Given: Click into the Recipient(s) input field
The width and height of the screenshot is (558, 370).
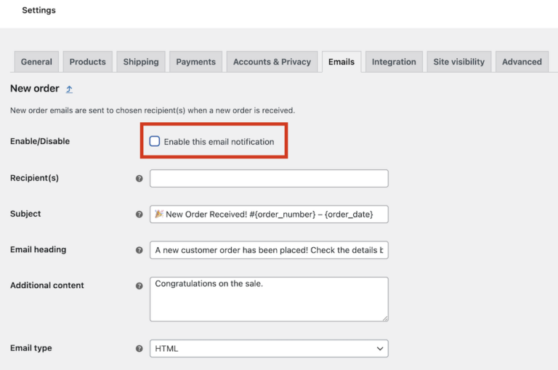Looking at the screenshot, I should 269,179.
